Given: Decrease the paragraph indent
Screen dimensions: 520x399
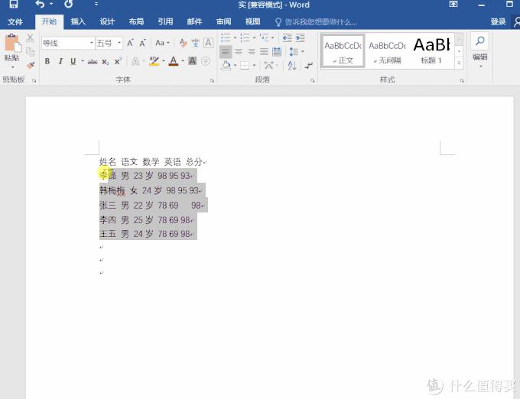Looking at the screenshot, I should tap(288, 37).
